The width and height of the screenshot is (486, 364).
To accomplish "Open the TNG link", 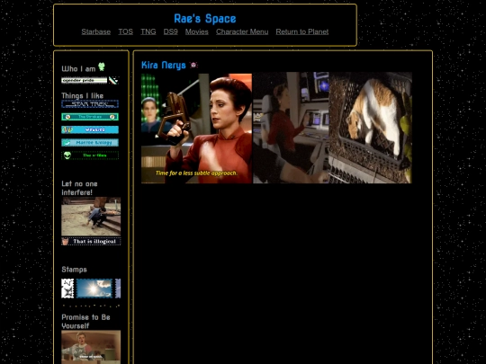I will (x=148, y=31).
